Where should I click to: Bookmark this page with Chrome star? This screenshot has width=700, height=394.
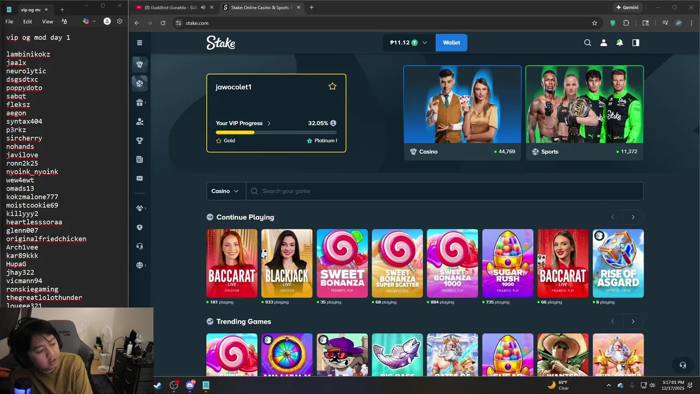click(x=594, y=23)
